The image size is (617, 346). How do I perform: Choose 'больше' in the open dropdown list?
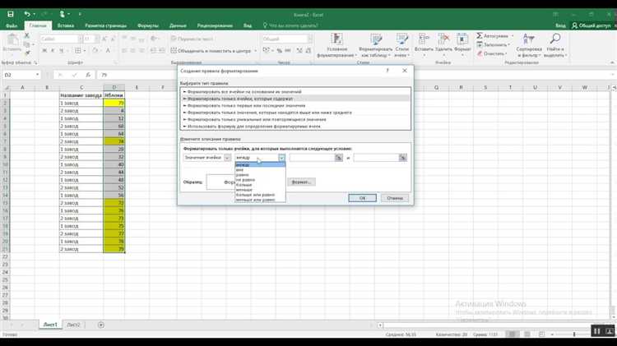tap(244, 185)
